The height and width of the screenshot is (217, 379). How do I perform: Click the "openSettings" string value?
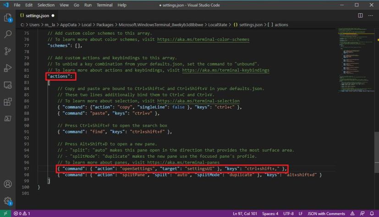pos(137,169)
